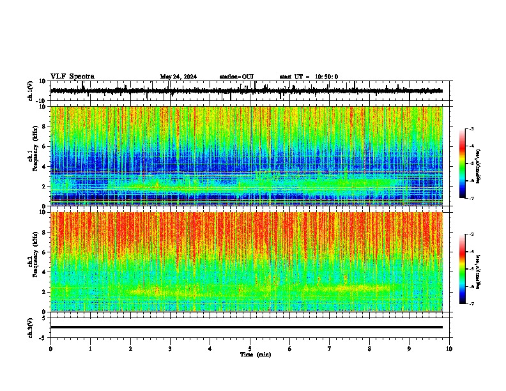This screenshot has width=506, height=391.
Task: Click the ch.1 spectrogram plot area
Action: pos(247,156)
